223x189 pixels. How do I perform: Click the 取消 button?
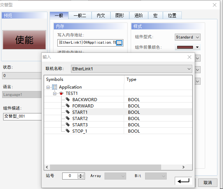point(208,182)
